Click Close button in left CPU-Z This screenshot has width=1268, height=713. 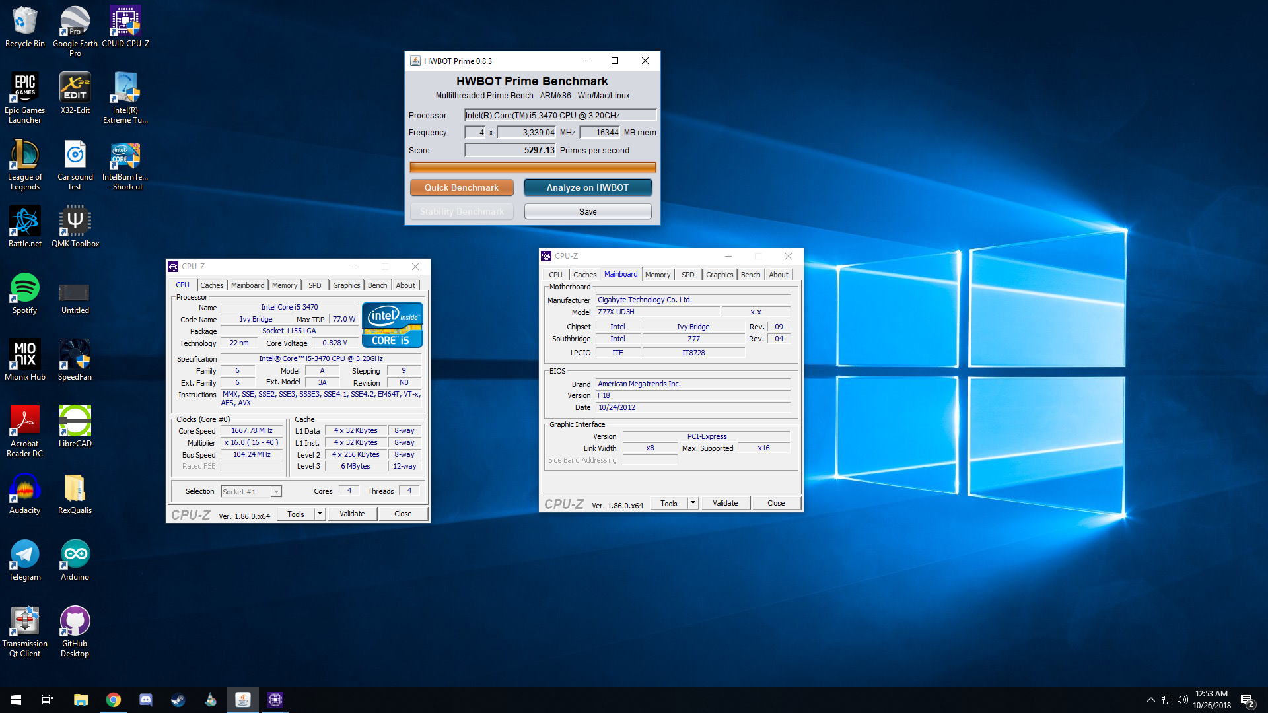(403, 514)
